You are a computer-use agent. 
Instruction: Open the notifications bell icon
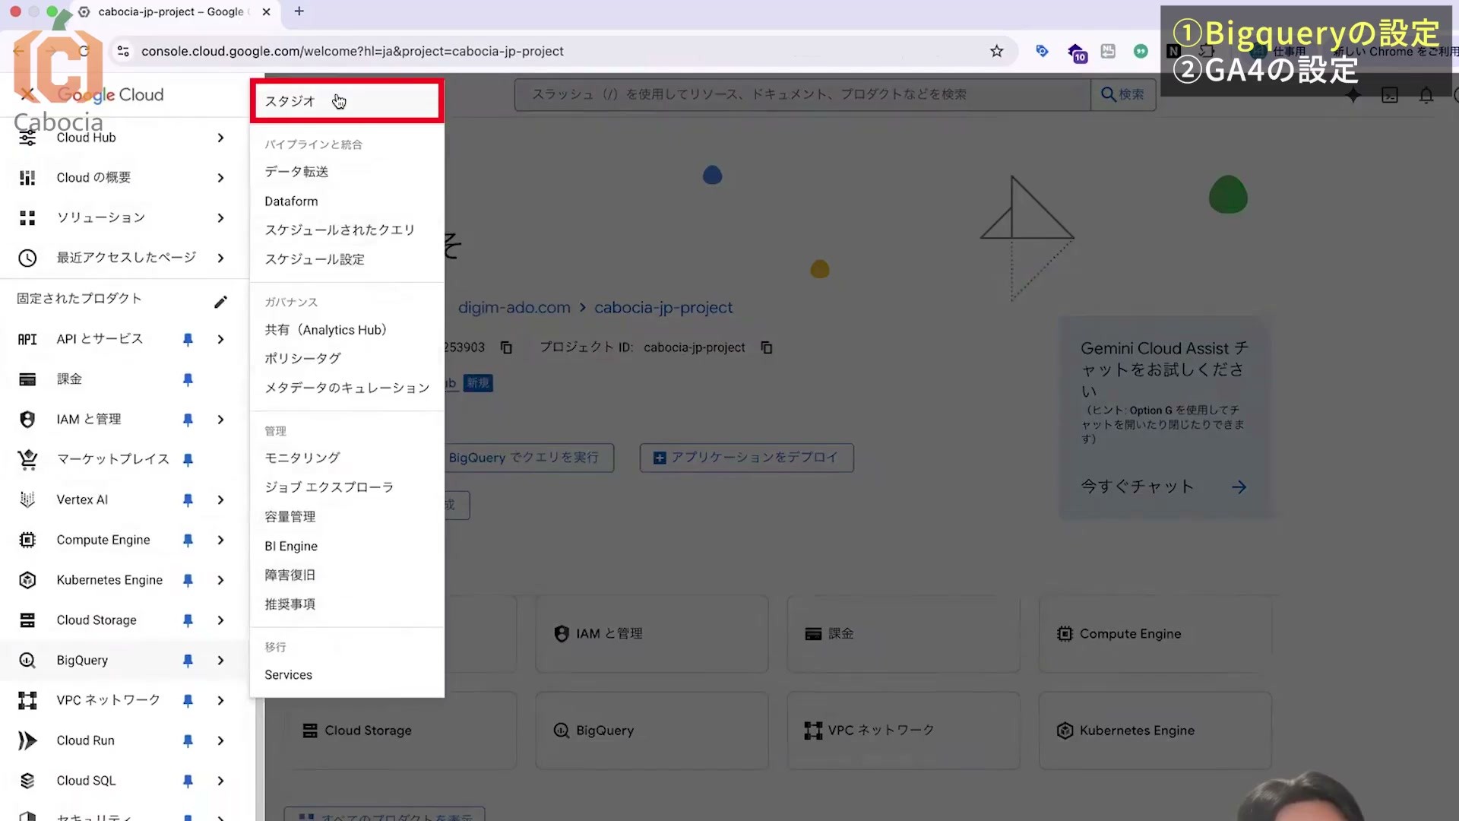tap(1426, 95)
